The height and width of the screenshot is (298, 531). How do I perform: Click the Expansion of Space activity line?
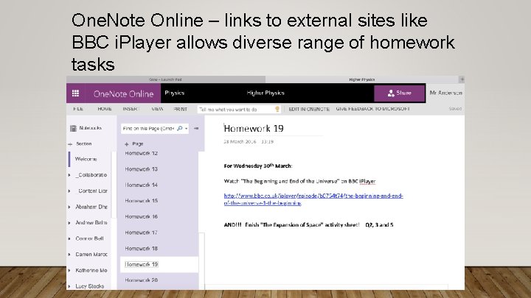308,224
